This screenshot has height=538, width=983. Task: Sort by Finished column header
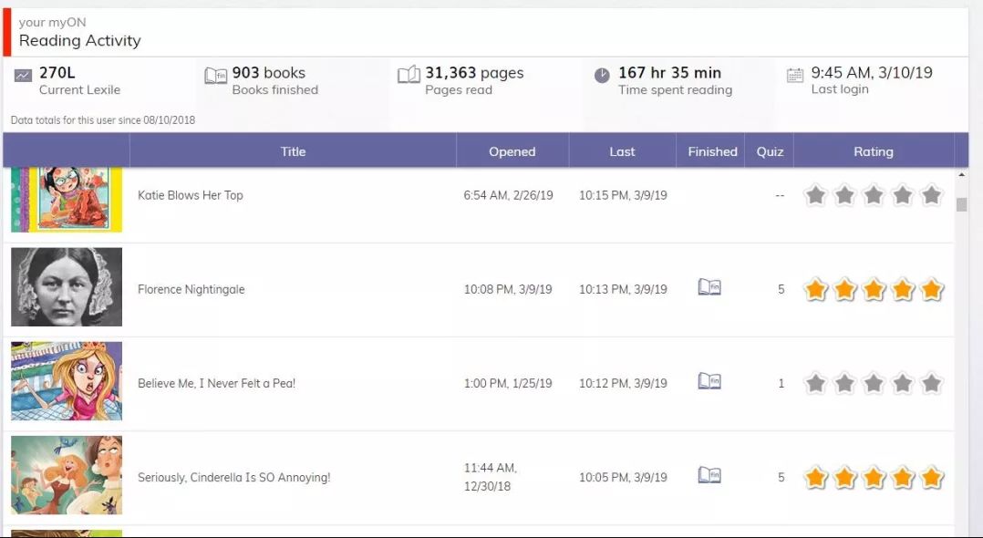tap(712, 152)
